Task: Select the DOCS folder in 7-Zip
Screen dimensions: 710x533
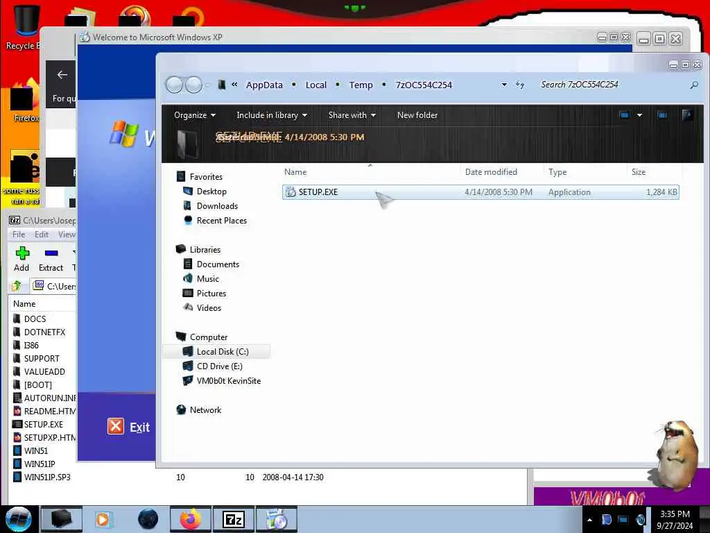Action: pos(35,319)
